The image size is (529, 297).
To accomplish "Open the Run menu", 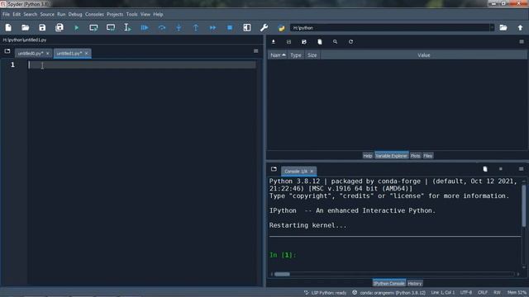I will [x=61, y=15].
